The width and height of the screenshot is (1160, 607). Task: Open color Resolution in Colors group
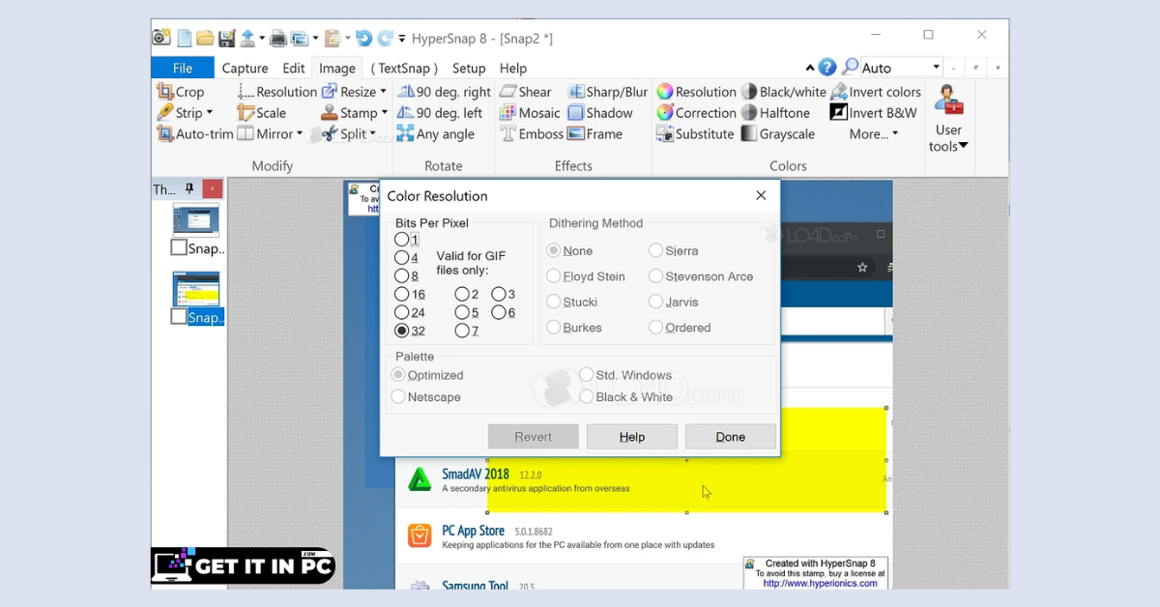pyautogui.click(x=697, y=92)
